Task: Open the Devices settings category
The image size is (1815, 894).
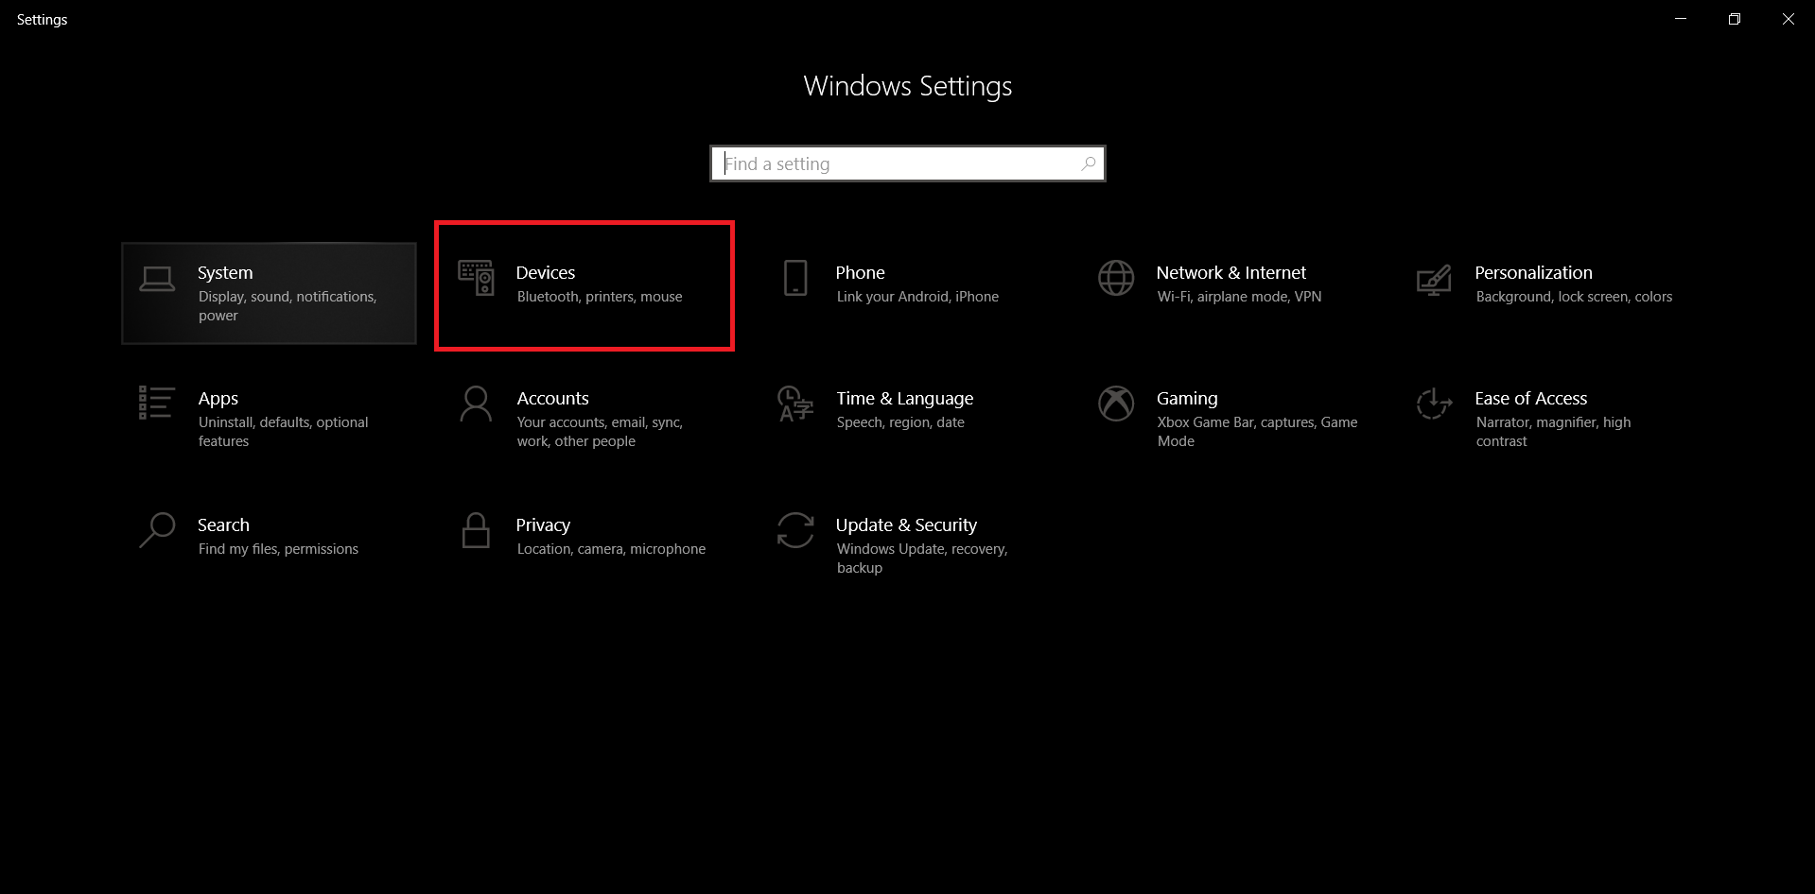Action: click(x=584, y=284)
